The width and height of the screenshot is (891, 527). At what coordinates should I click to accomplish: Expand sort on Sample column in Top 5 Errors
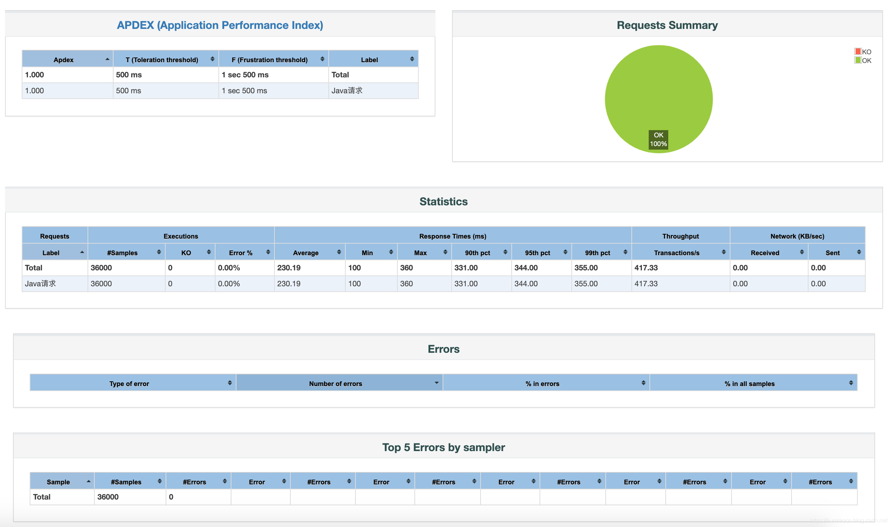(x=89, y=481)
